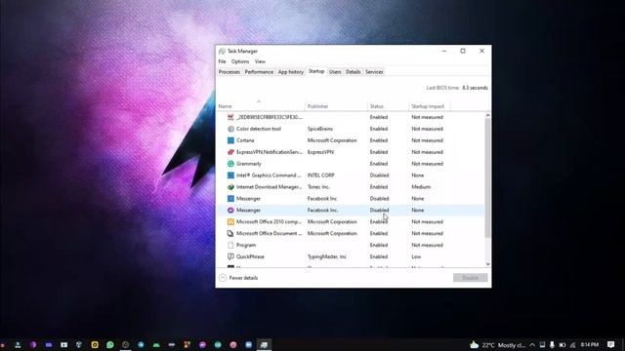Click the QuickPhrase entry name
Viewport: 625px width, 351px height.
[250, 256]
